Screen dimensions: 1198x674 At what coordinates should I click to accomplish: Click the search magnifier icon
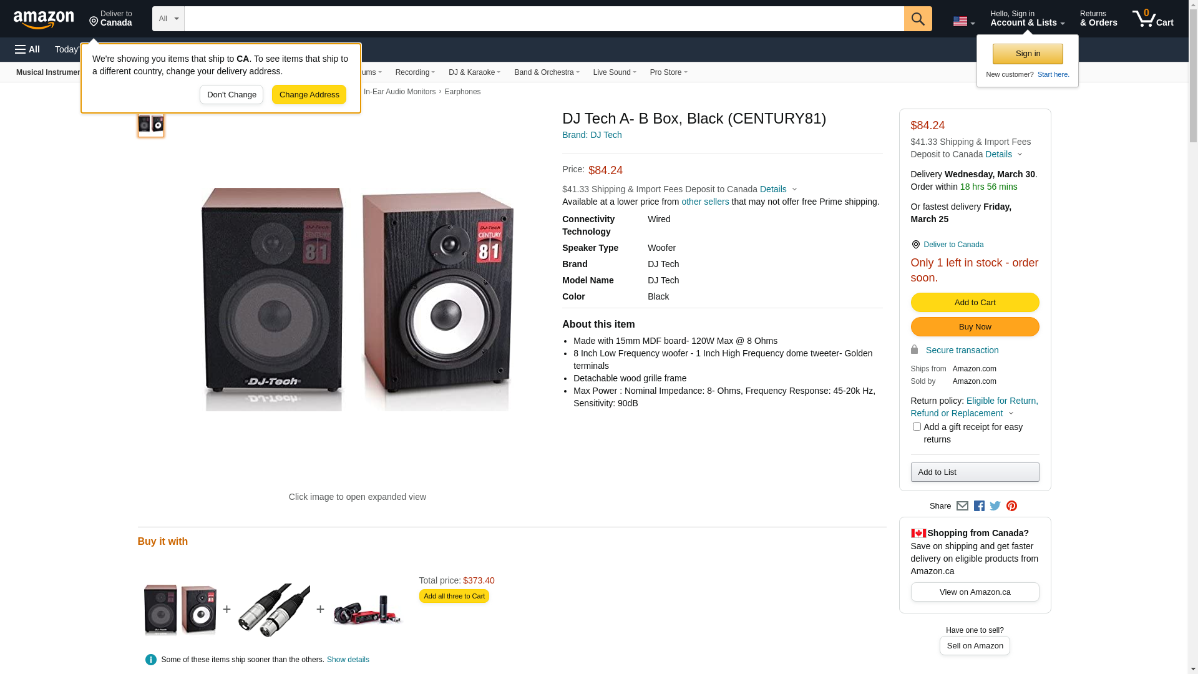point(917,19)
